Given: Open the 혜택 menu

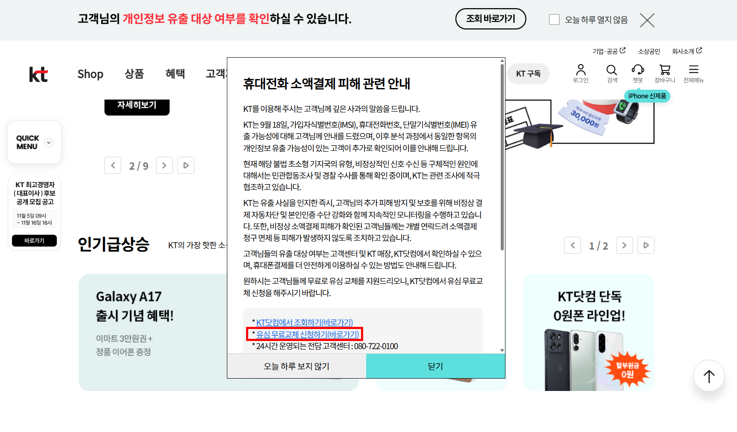Looking at the screenshot, I should 175,74.
